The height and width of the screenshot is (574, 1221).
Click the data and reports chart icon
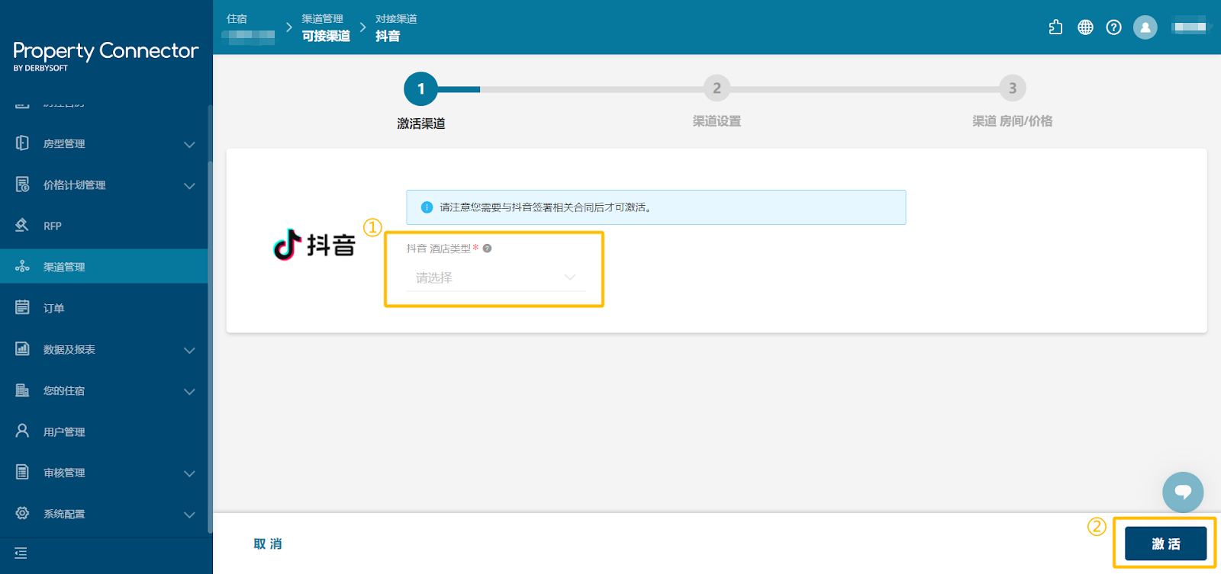[22, 349]
